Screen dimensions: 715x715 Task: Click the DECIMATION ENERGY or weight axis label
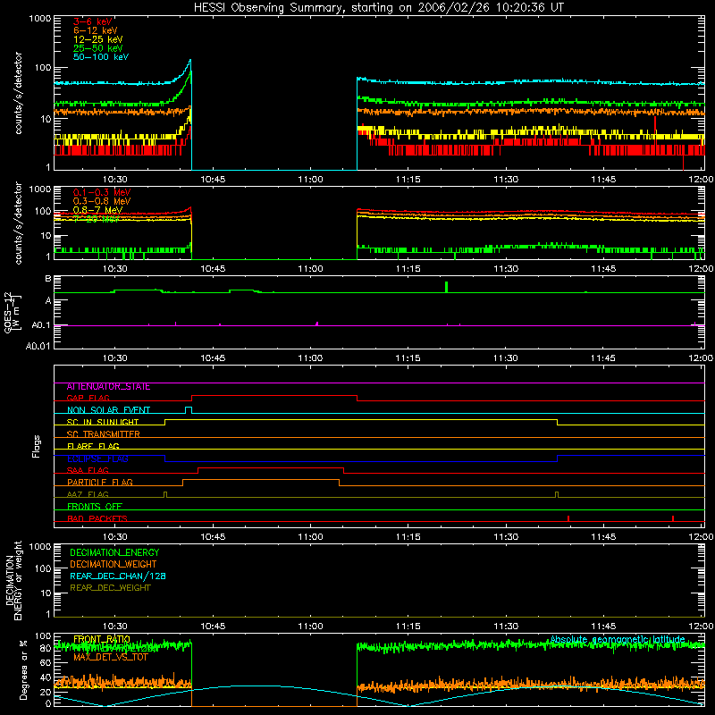[x=13, y=580]
